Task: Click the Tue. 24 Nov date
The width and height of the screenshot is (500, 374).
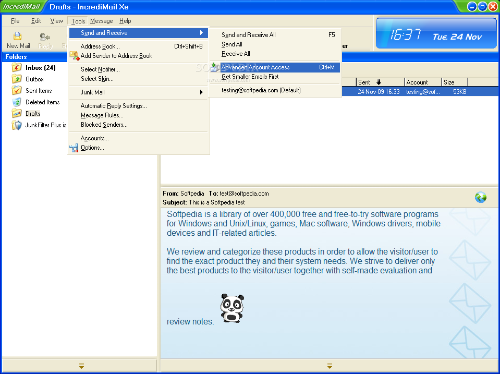Action: [457, 37]
